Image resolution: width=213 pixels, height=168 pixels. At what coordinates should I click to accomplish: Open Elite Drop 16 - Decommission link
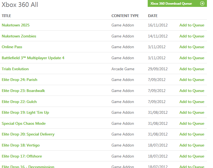pos(28,167)
